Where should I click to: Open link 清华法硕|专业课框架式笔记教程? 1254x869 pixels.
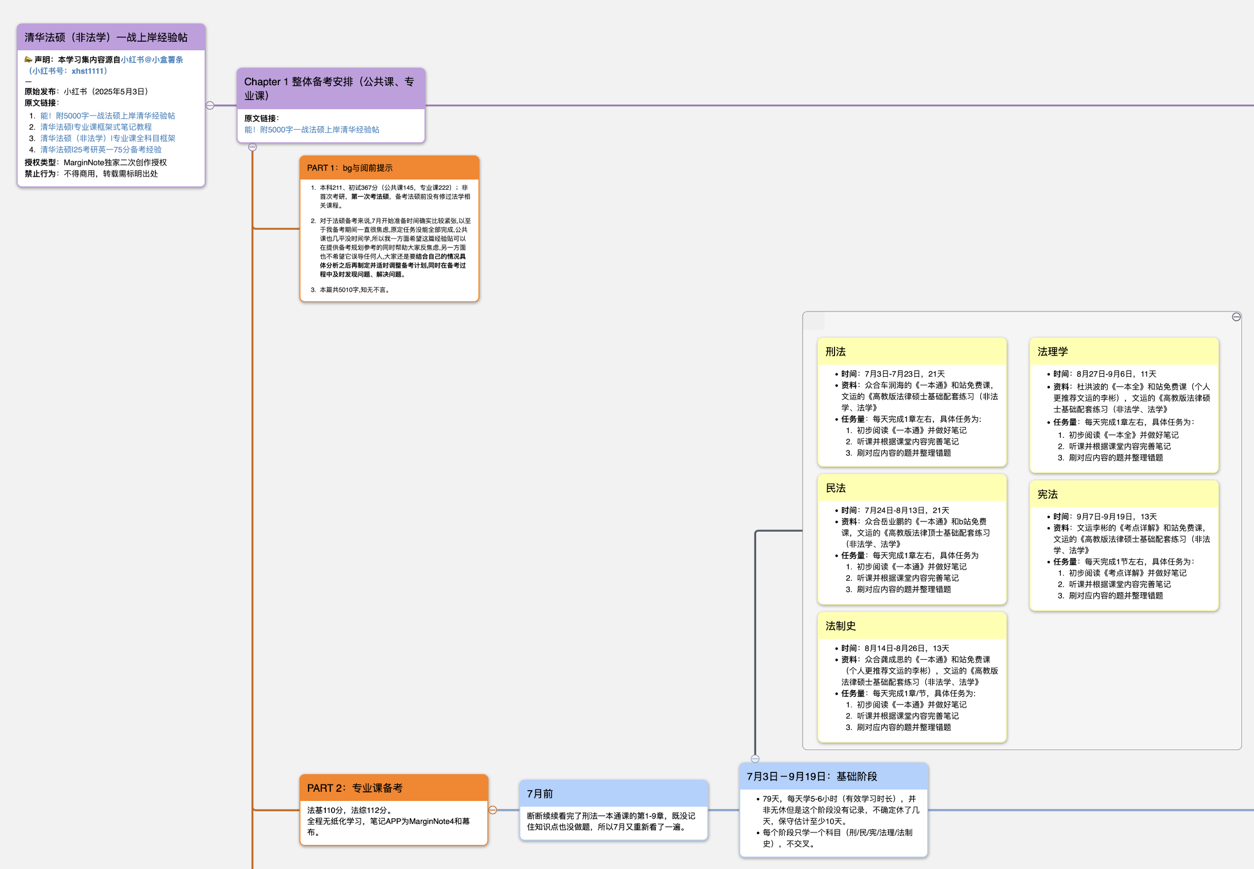point(95,127)
